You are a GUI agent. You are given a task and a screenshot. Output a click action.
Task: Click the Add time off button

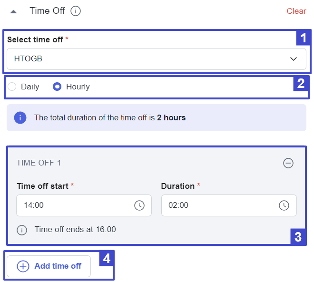(x=49, y=266)
